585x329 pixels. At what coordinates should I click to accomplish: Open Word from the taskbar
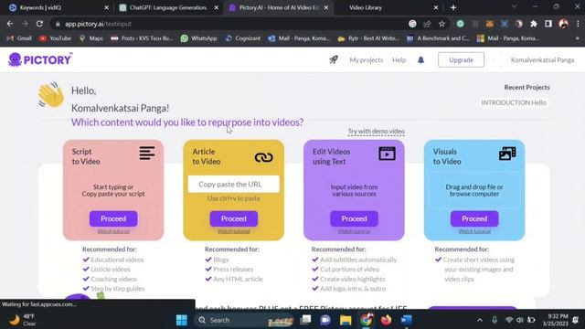point(406,320)
